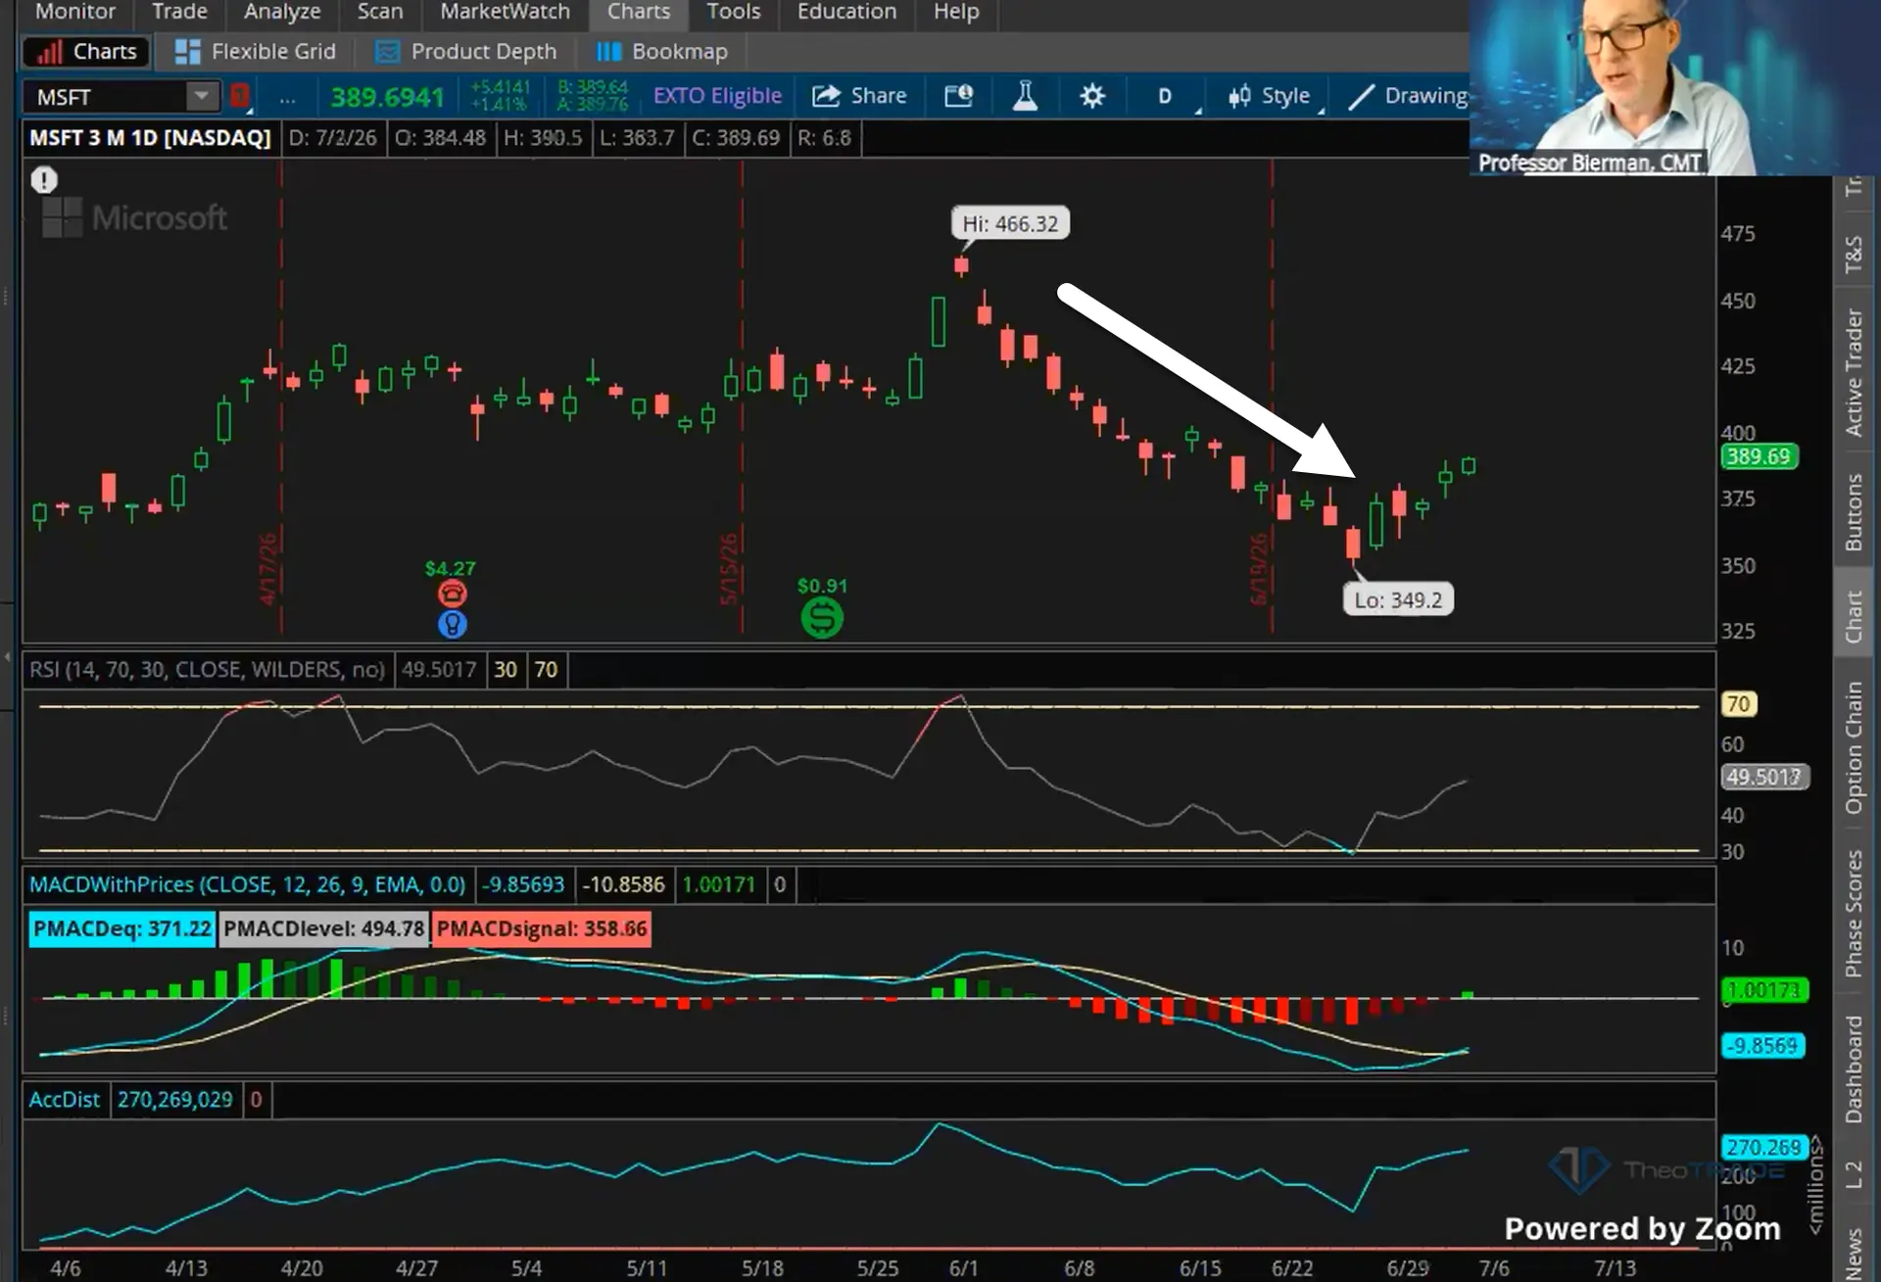Select the Chart sidebar panel
Screen dimensions: 1881x1282
click(x=1854, y=617)
